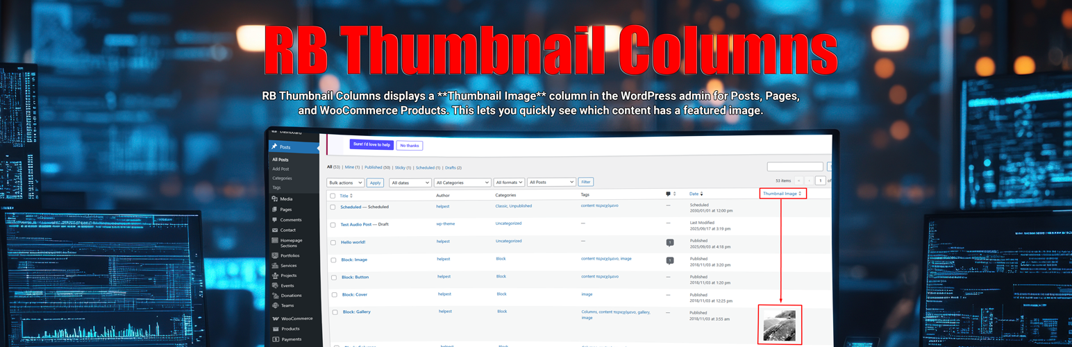The image size is (1072, 347).
Task: Open Tags submenu item
Action: (x=276, y=187)
